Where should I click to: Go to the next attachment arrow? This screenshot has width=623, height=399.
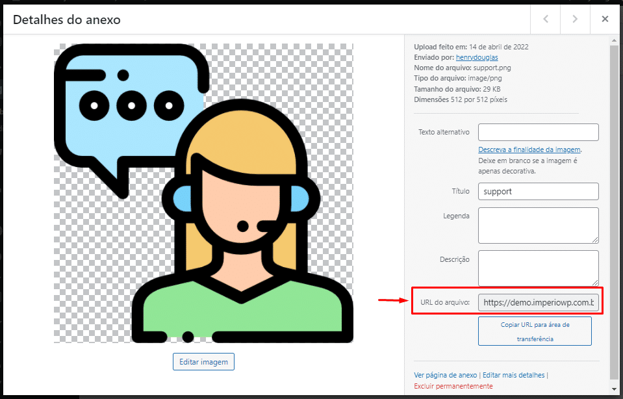click(x=575, y=19)
